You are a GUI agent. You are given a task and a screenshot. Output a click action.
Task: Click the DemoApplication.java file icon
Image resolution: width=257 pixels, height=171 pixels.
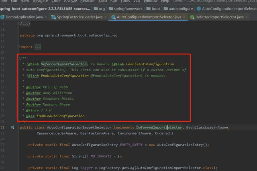[2, 17]
